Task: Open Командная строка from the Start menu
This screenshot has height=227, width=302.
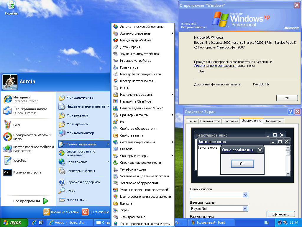Action: coord(28,172)
